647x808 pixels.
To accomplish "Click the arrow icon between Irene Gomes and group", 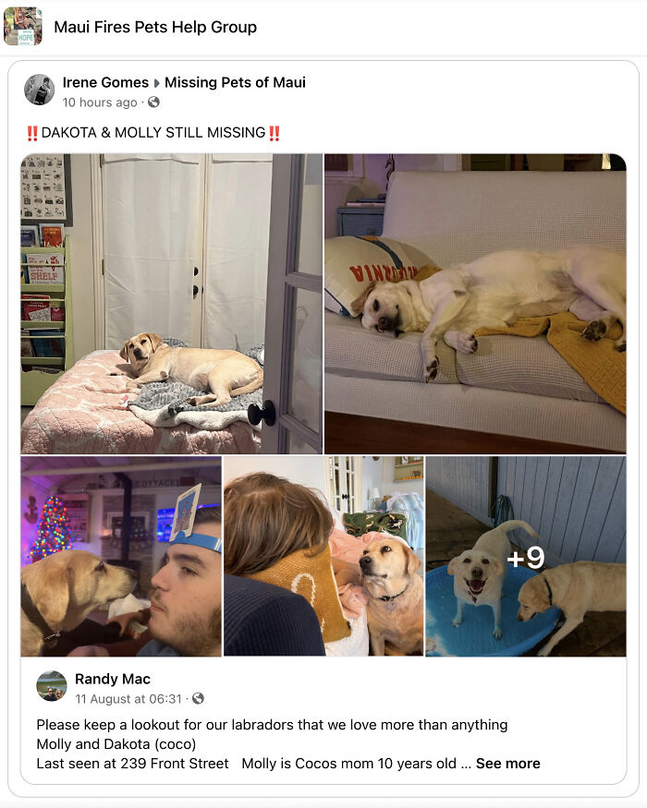I will coord(157,83).
